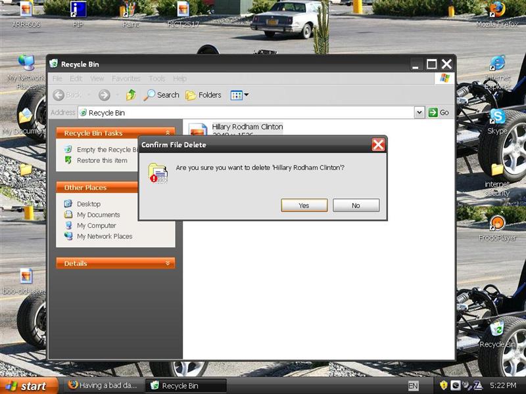Toggle the Folders pane button

pos(203,95)
